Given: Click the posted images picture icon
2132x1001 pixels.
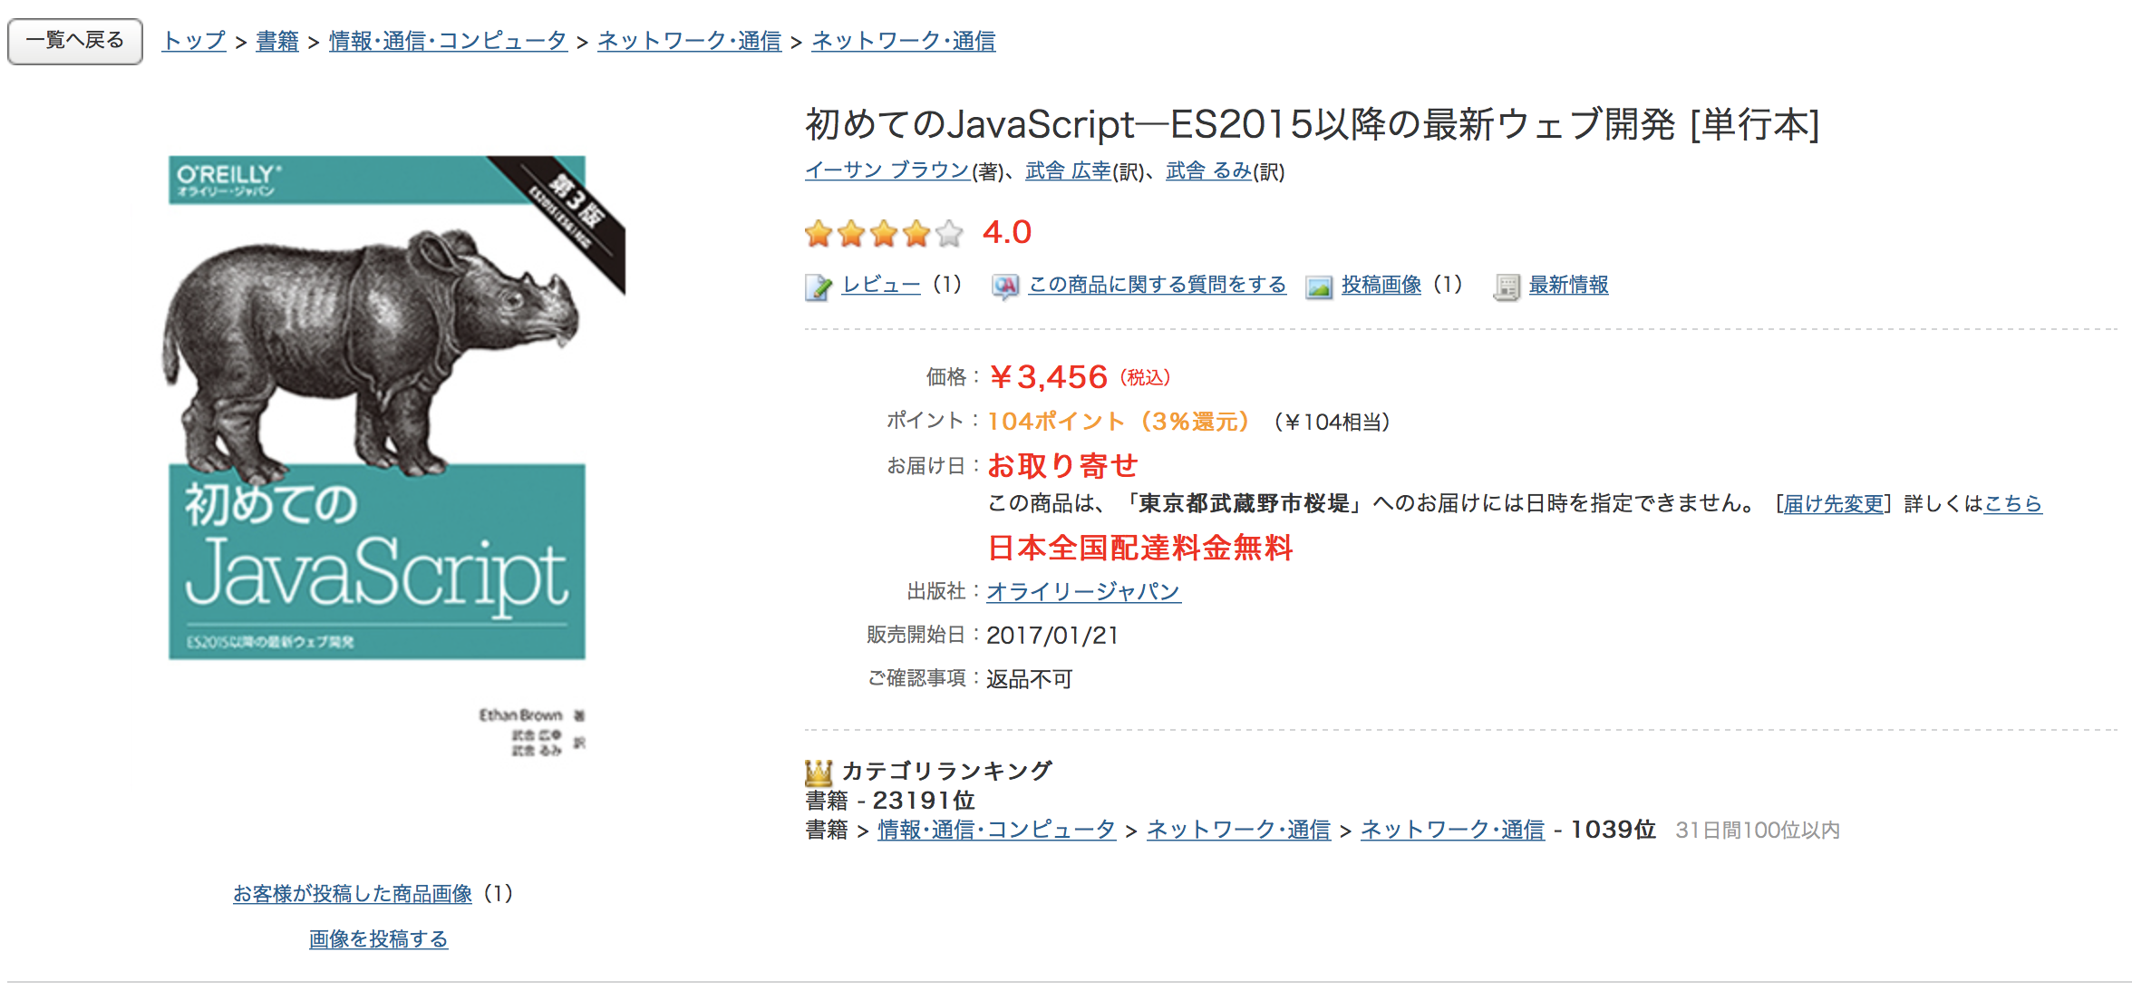Looking at the screenshot, I should 1319,287.
